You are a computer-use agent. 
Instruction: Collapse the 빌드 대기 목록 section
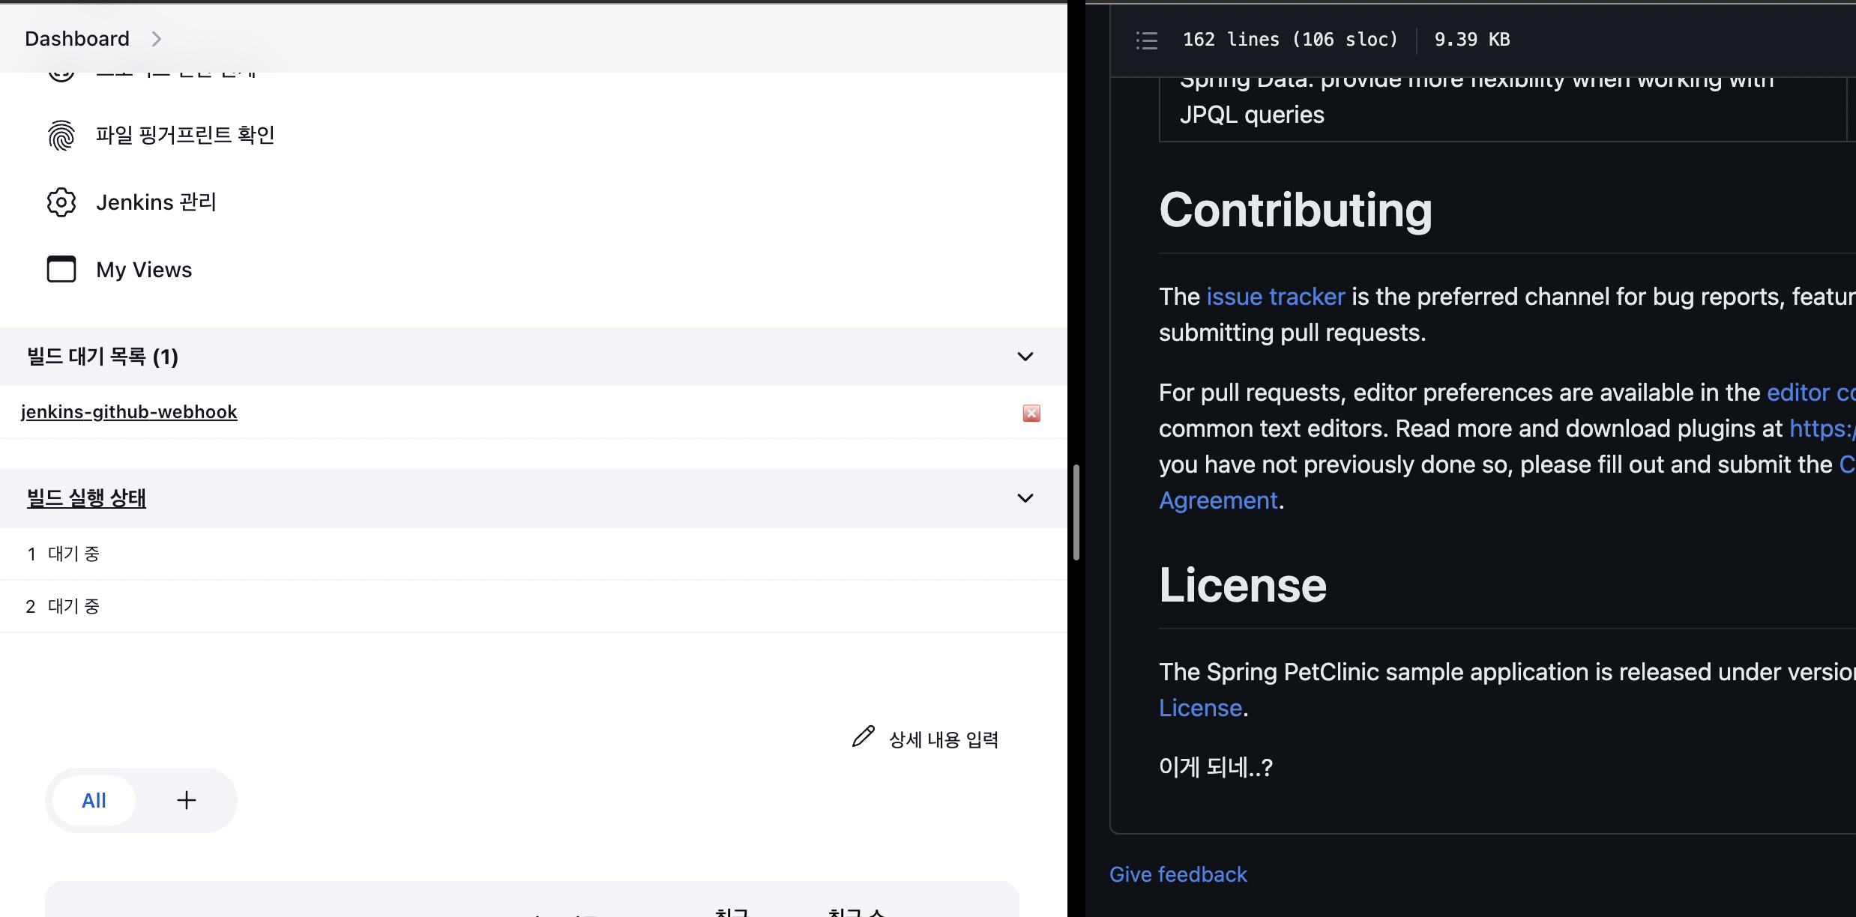point(1025,357)
